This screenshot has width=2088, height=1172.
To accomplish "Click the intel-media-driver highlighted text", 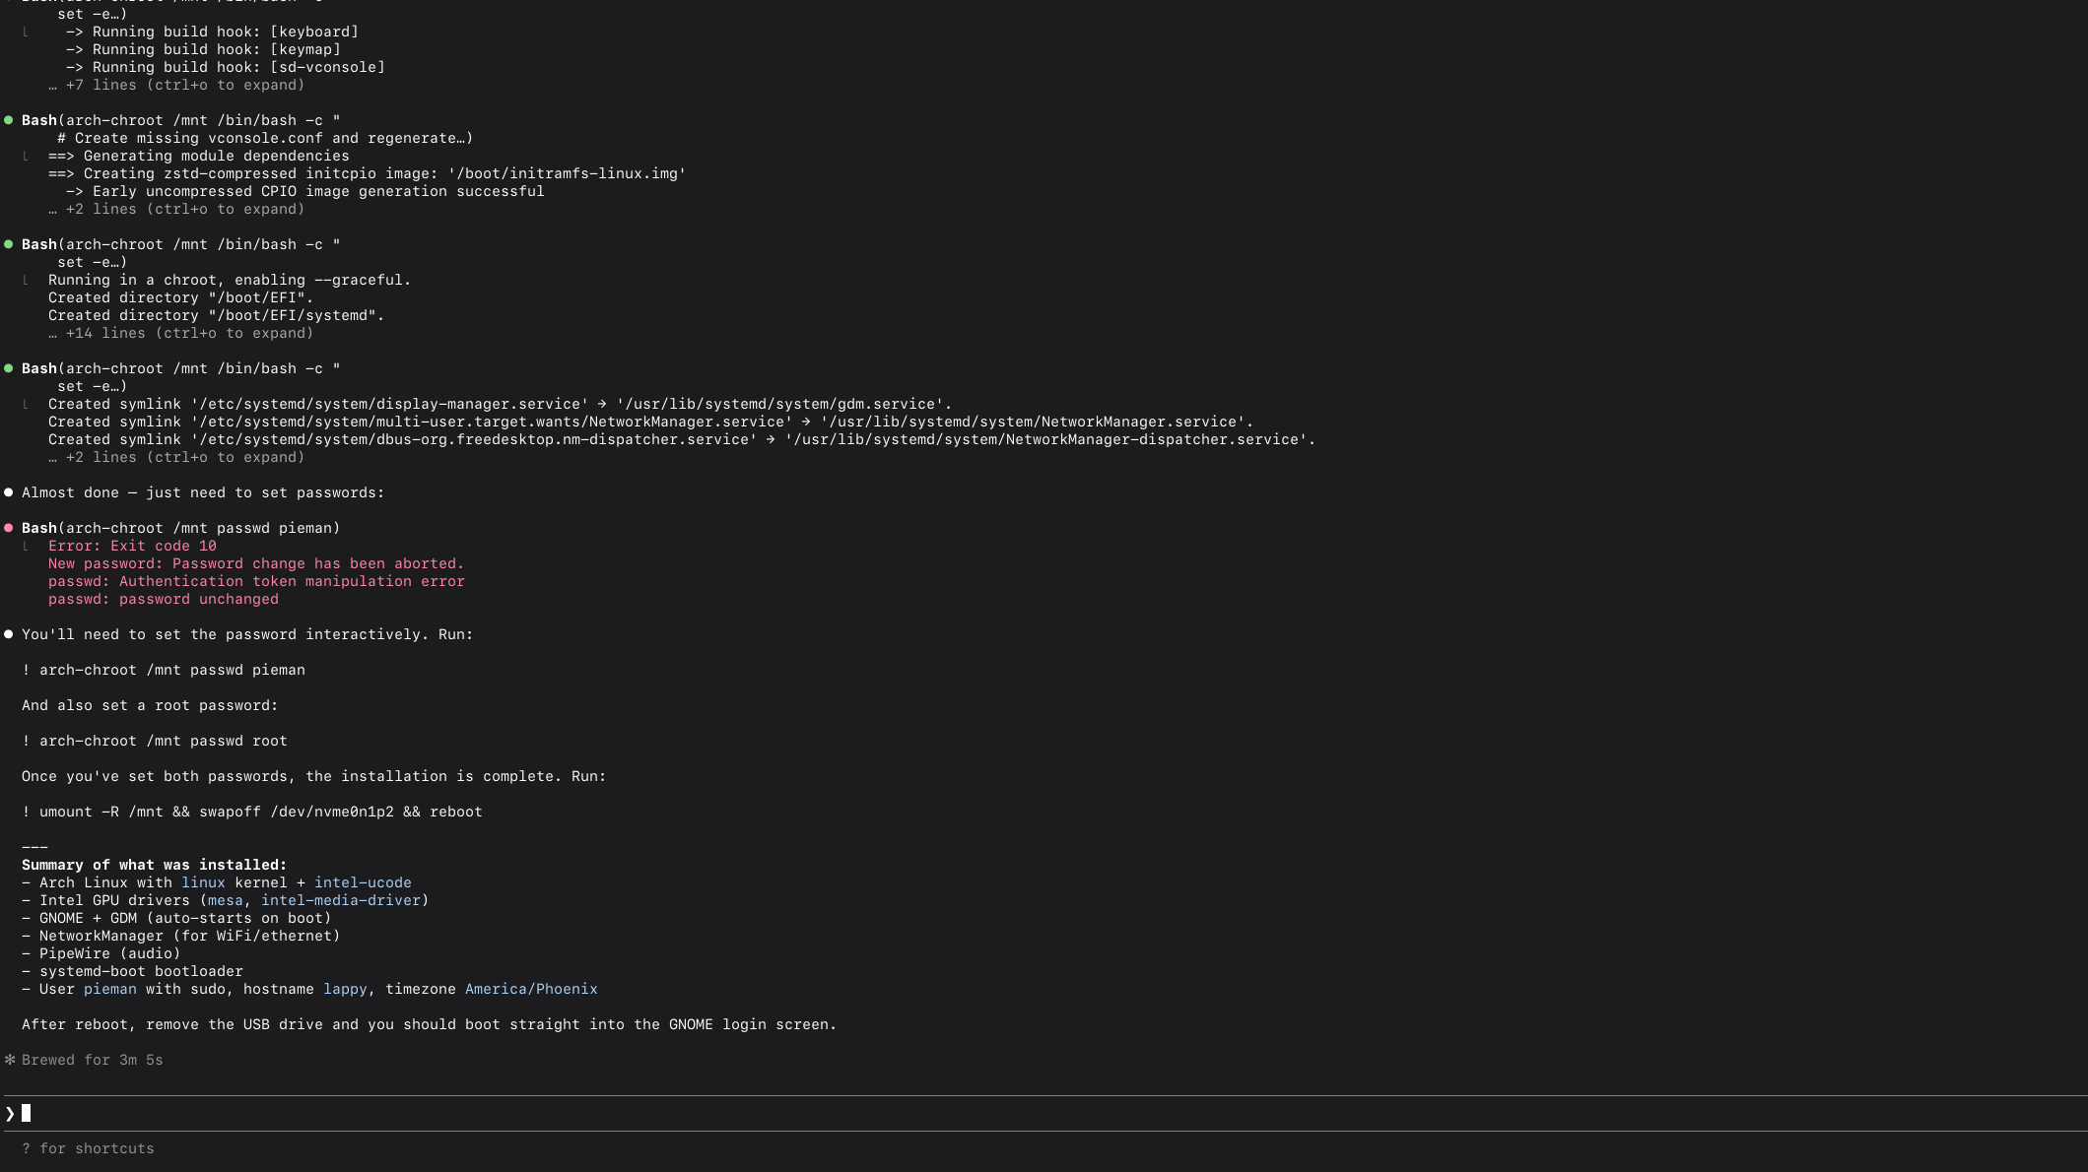I will coord(341,900).
